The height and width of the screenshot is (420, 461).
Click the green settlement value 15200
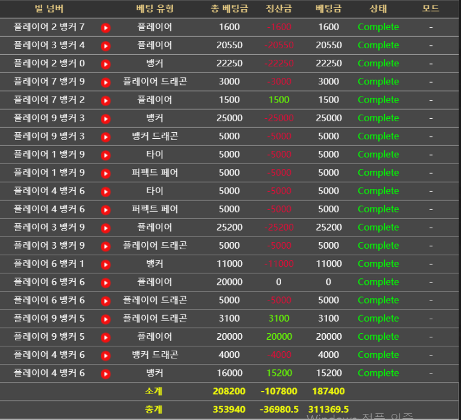(x=279, y=374)
